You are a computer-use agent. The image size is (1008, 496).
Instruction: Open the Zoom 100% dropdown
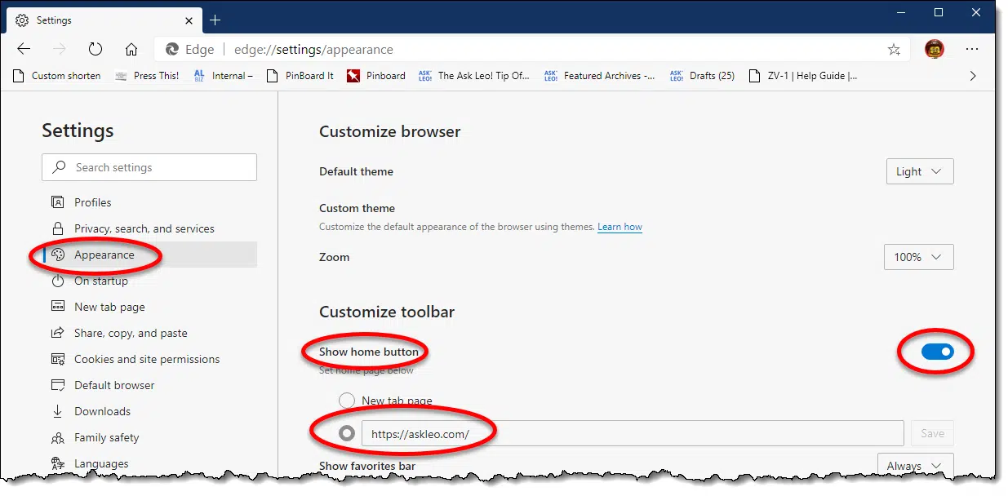[919, 257]
